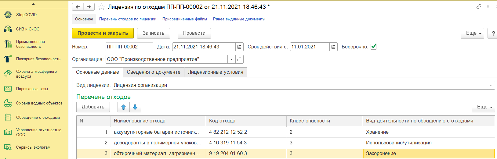This screenshot has width=497, height=159.
Task: Click the Класс опасности column header
Action: (325, 121)
